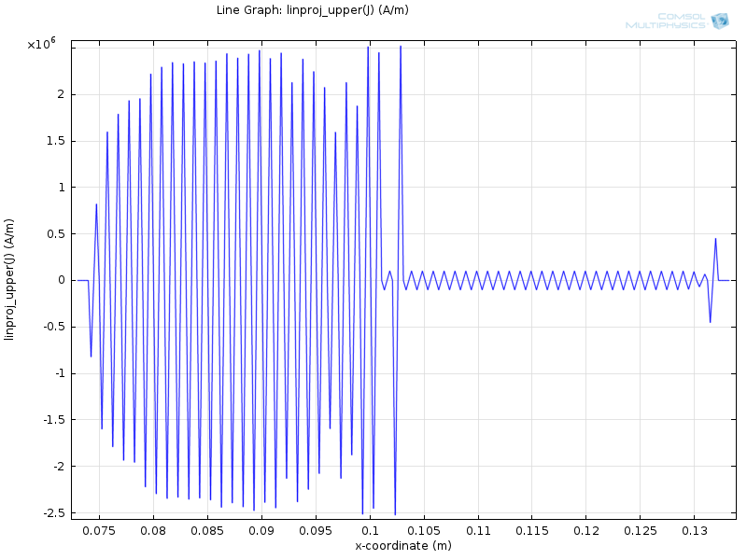Click the ×10⁶ scale factor label
This screenshot has width=747, height=560.
42,44
